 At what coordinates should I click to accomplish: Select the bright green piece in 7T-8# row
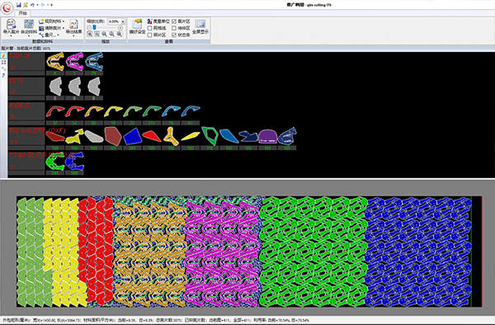pyautogui.click(x=55, y=162)
